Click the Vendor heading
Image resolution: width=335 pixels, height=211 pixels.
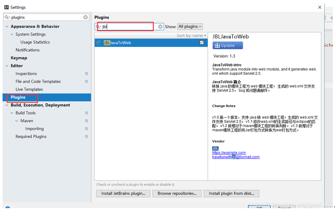(218, 141)
